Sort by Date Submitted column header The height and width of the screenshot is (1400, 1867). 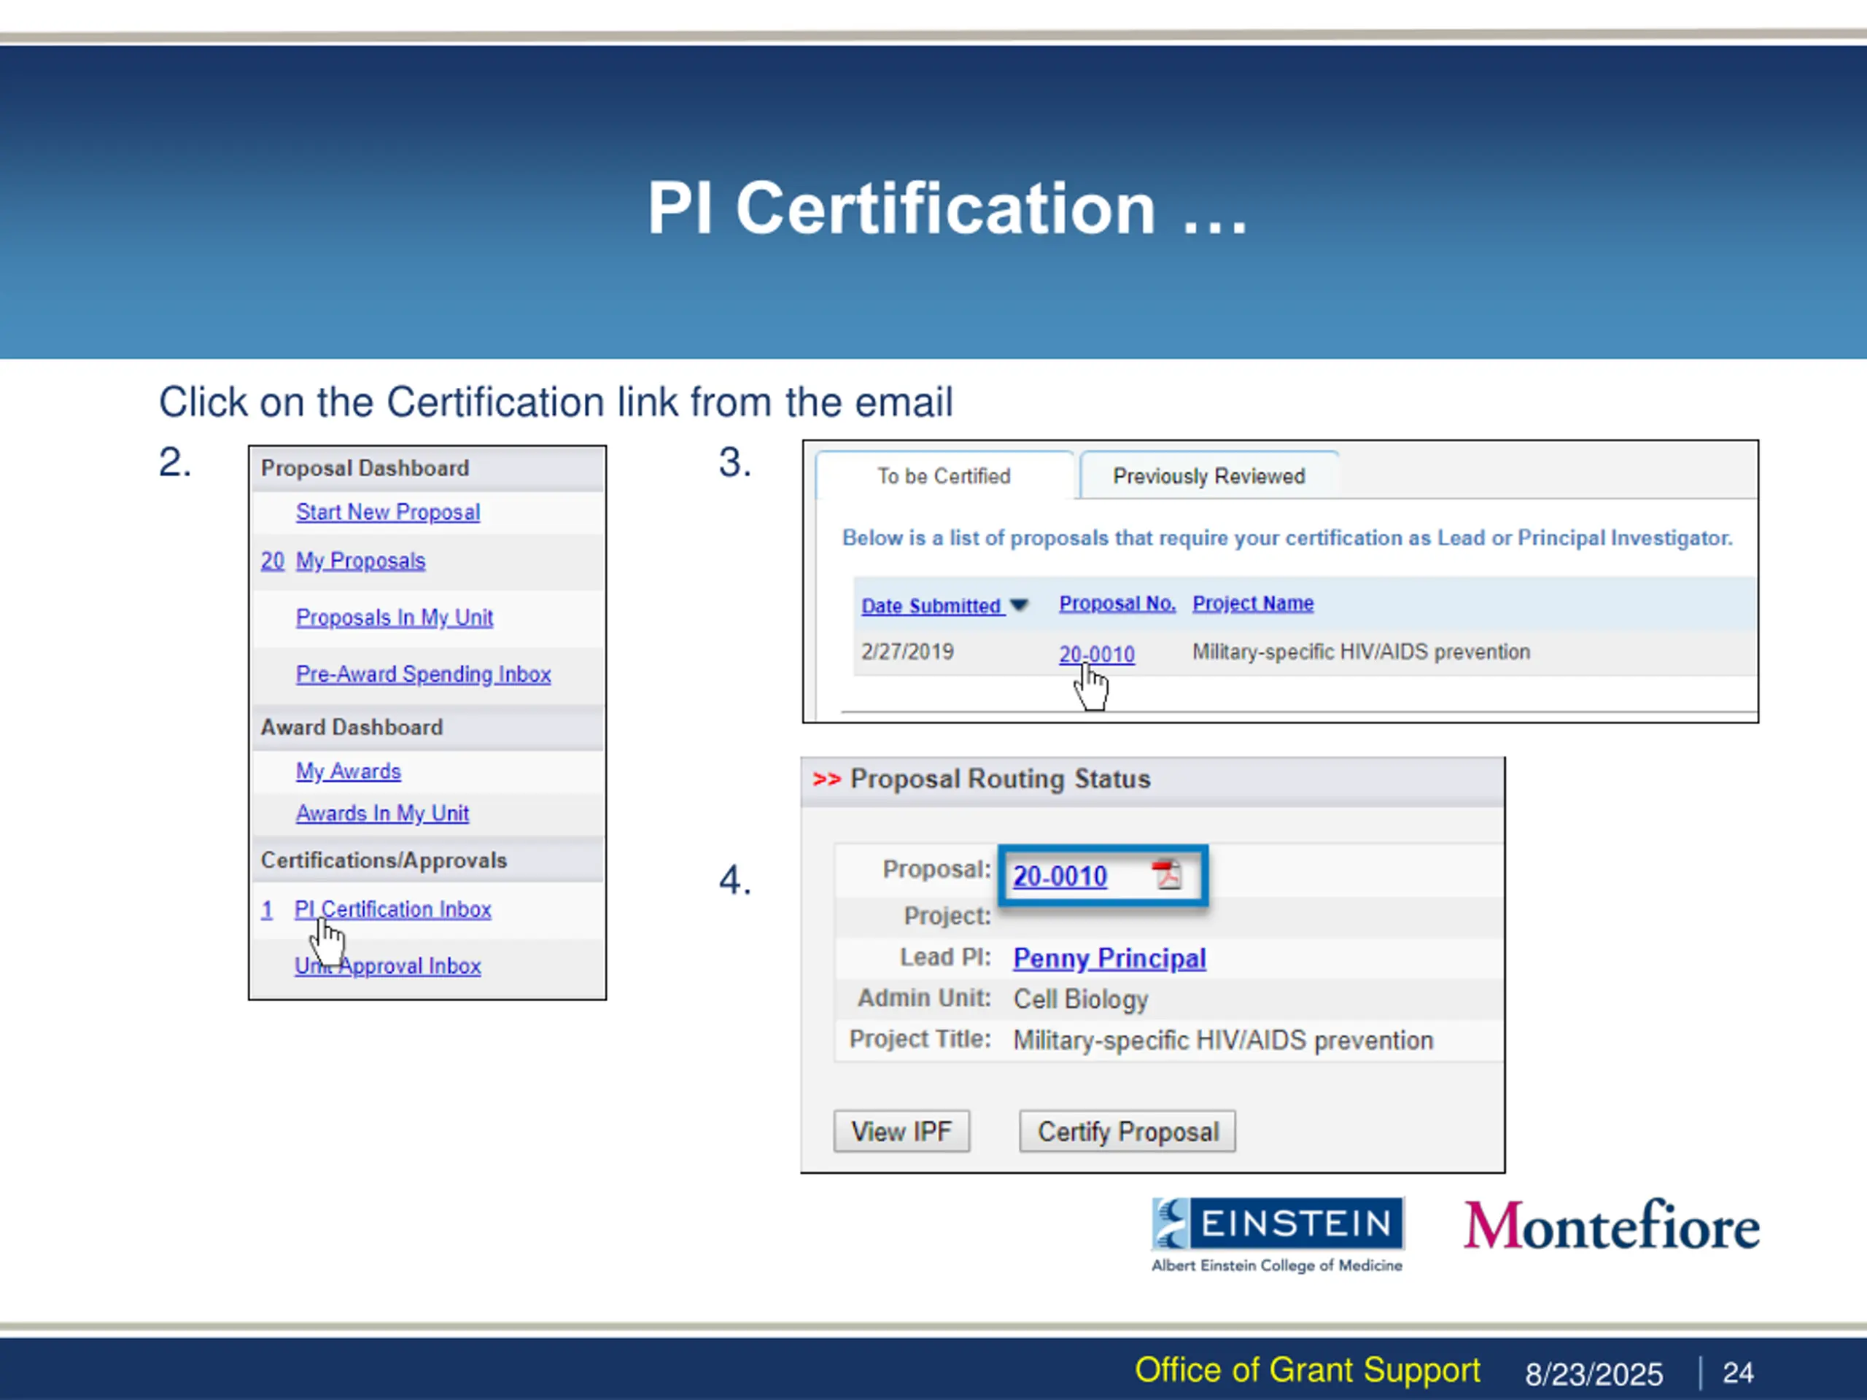pyautogui.click(x=933, y=606)
